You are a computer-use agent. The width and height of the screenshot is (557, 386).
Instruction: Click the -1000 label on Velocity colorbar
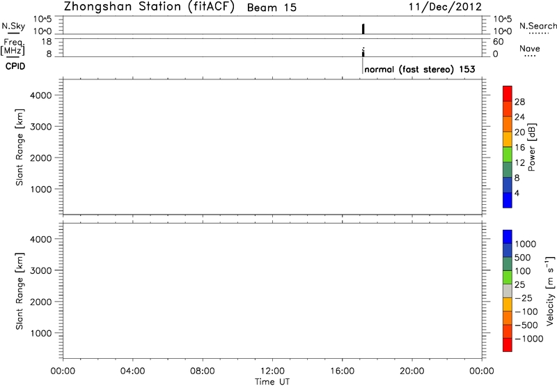(x=529, y=339)
